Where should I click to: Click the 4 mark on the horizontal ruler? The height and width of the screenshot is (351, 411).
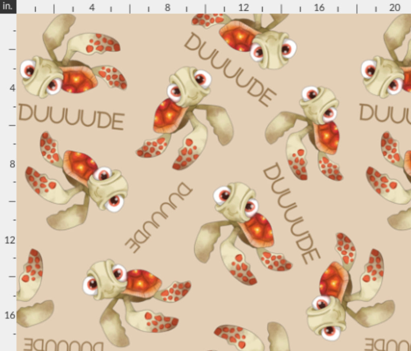tap(92, 7)
